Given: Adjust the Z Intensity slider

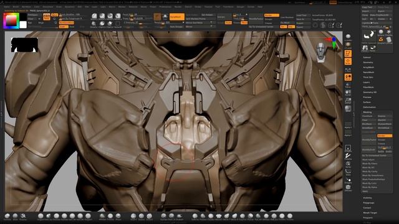Looking at the screenshot, I should point(138,22).
